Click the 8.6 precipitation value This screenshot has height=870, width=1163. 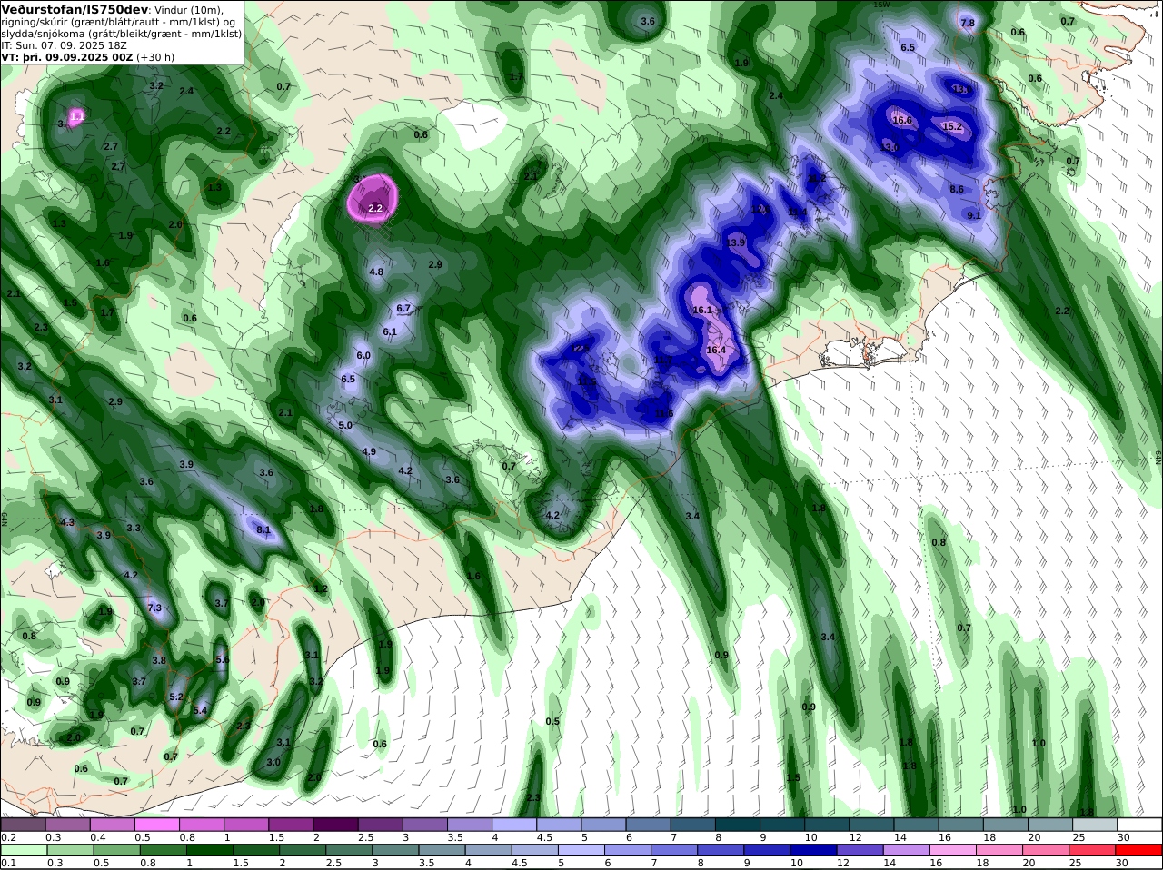957,189
